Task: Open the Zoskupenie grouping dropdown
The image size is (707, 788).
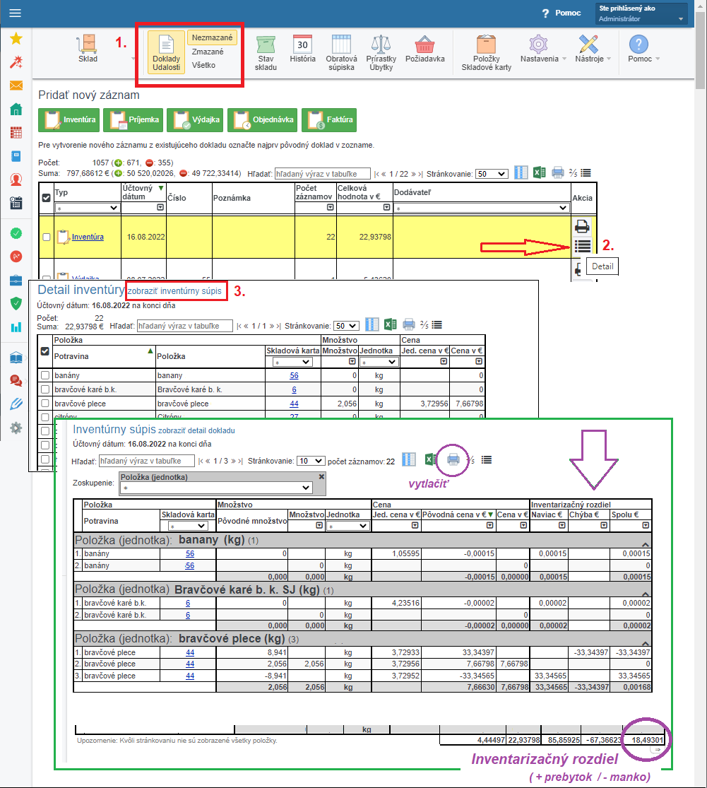Action: 216,488
